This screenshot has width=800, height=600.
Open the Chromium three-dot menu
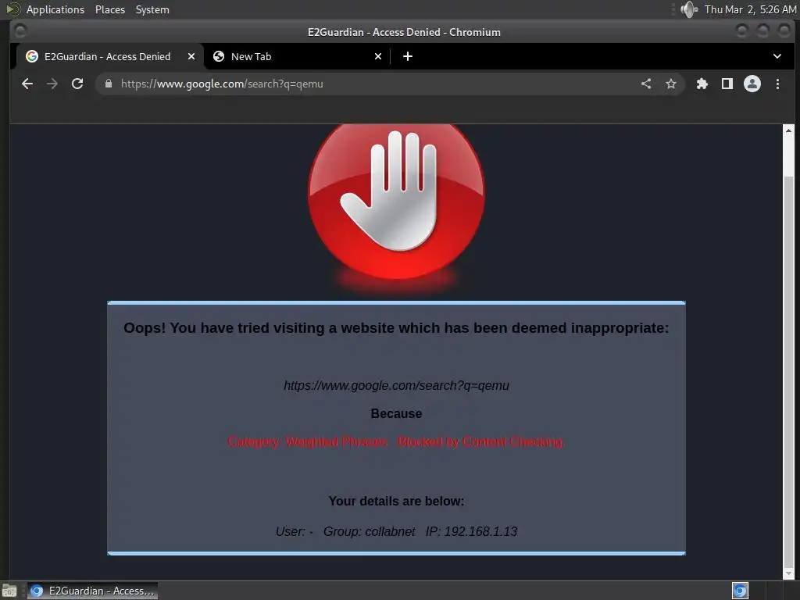coord(777,84)
